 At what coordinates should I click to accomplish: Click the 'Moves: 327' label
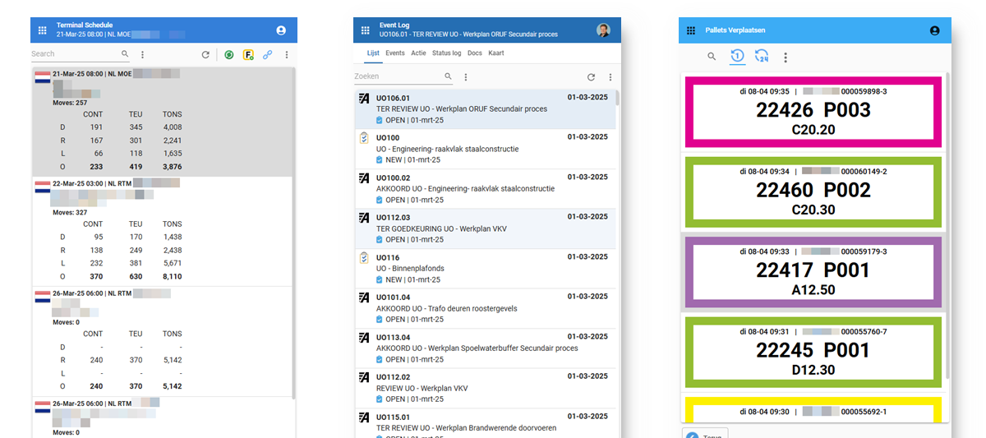70,212
